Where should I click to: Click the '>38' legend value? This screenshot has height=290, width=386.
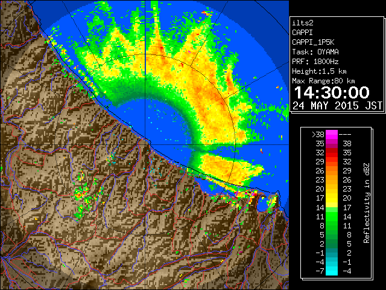pyautogui.click(x=318, y=134)
